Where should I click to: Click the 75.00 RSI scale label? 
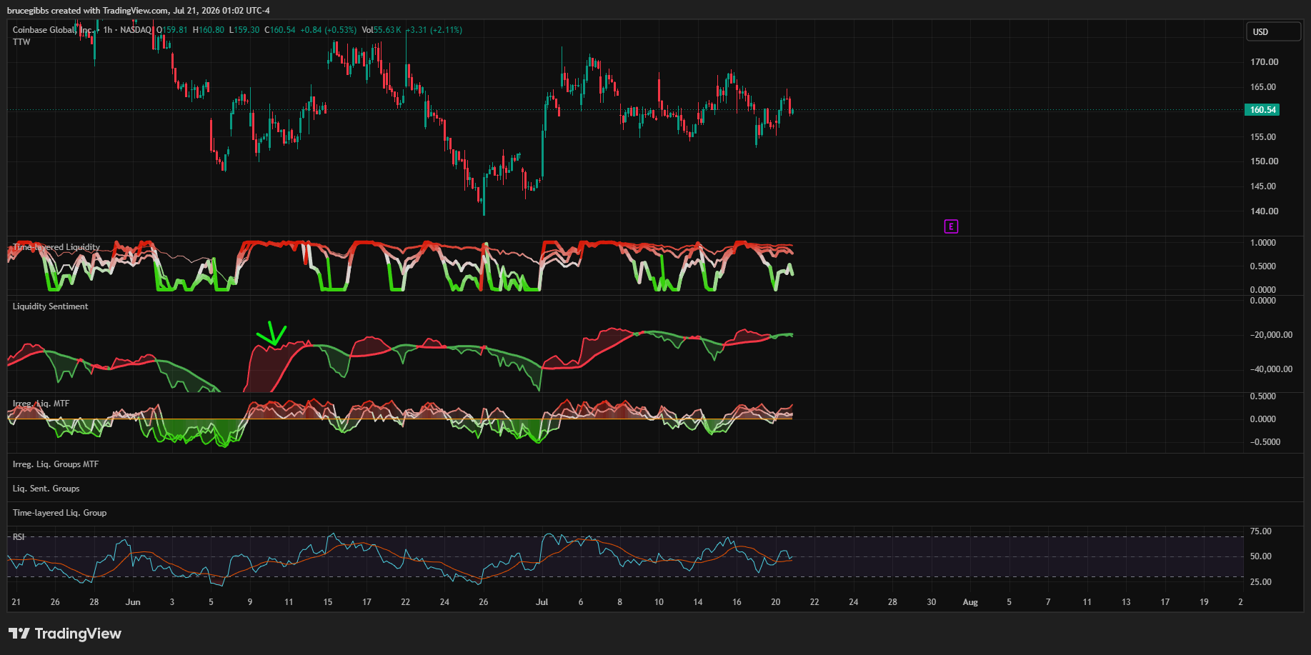[x=1261, y=531]
